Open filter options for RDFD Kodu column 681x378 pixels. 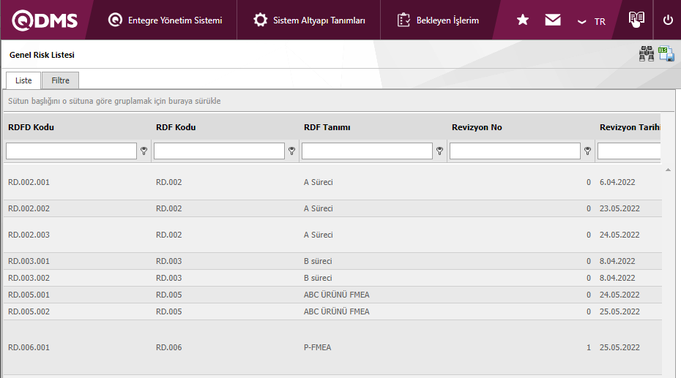tap(144, 151)
